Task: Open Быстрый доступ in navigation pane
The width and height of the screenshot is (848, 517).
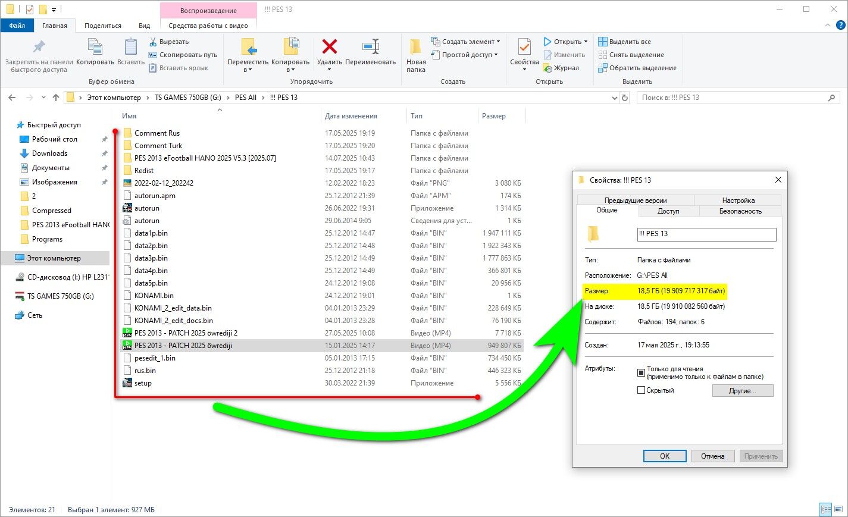Action: tap(54, 125)
